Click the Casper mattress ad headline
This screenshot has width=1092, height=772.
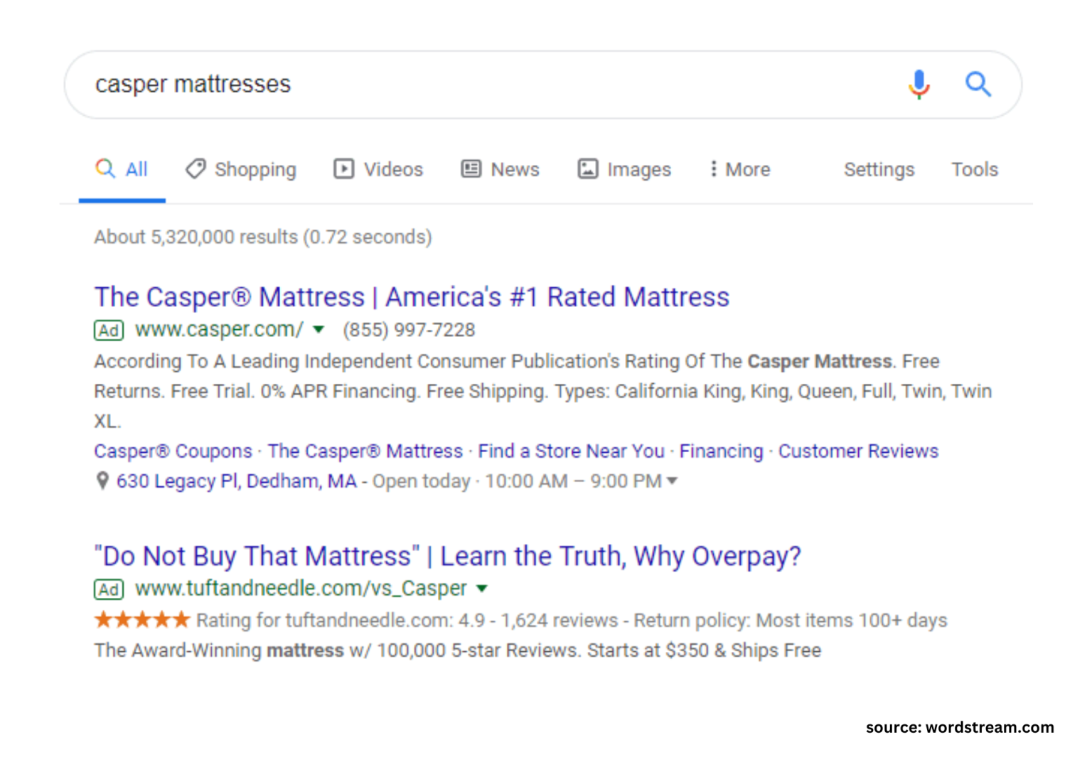coord(411,296)
